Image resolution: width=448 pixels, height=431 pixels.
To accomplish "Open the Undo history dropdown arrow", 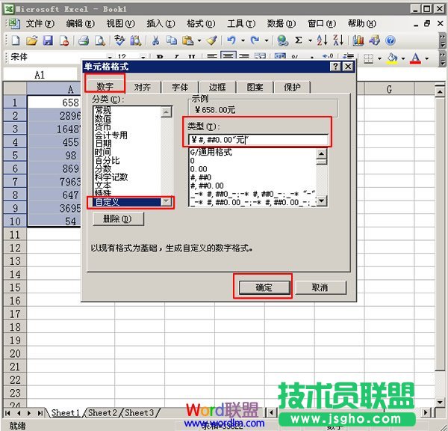I will pos(243,40).
